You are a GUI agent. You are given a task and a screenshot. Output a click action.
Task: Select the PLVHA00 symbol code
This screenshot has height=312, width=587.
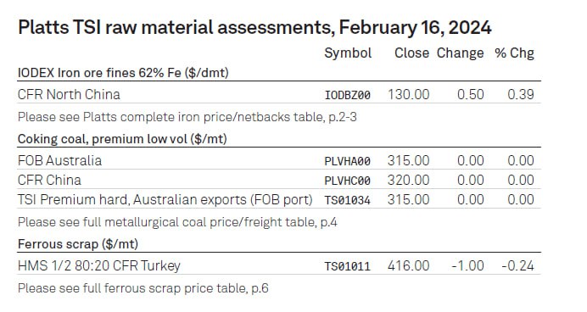click(348, 161)
